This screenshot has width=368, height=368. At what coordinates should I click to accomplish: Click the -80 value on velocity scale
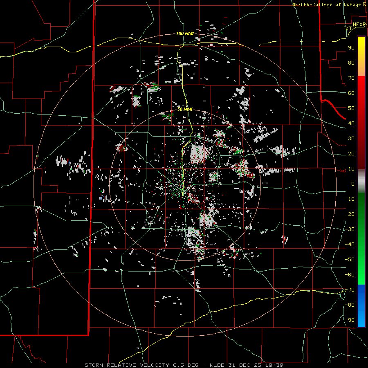[350, 305]
